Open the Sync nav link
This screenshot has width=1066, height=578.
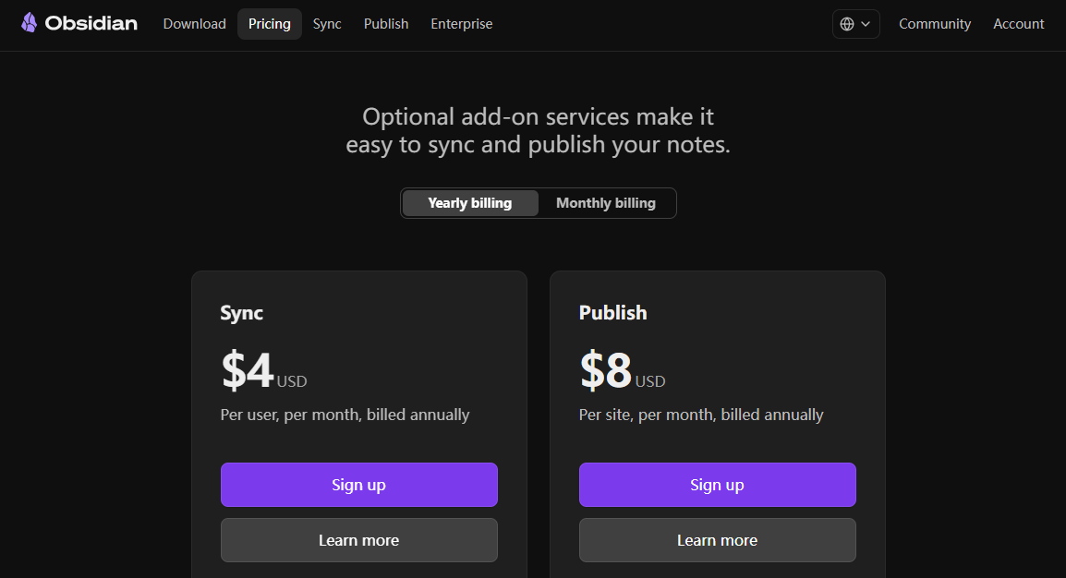[327, 24]
